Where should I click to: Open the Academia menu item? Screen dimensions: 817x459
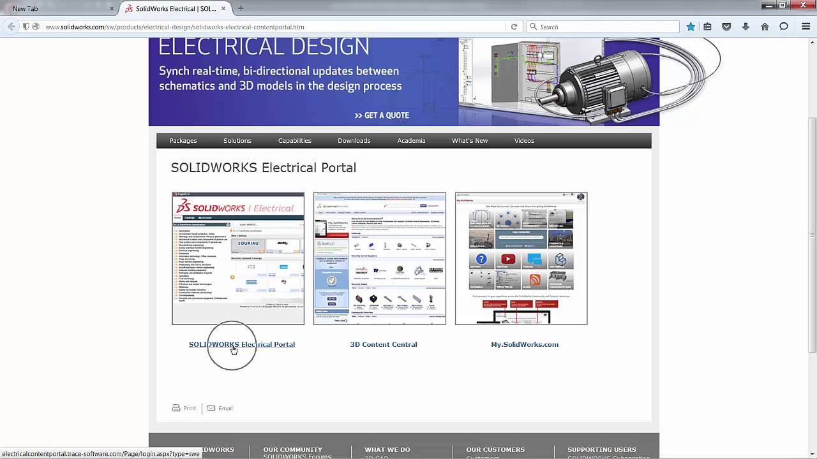(x=411, y=141)
